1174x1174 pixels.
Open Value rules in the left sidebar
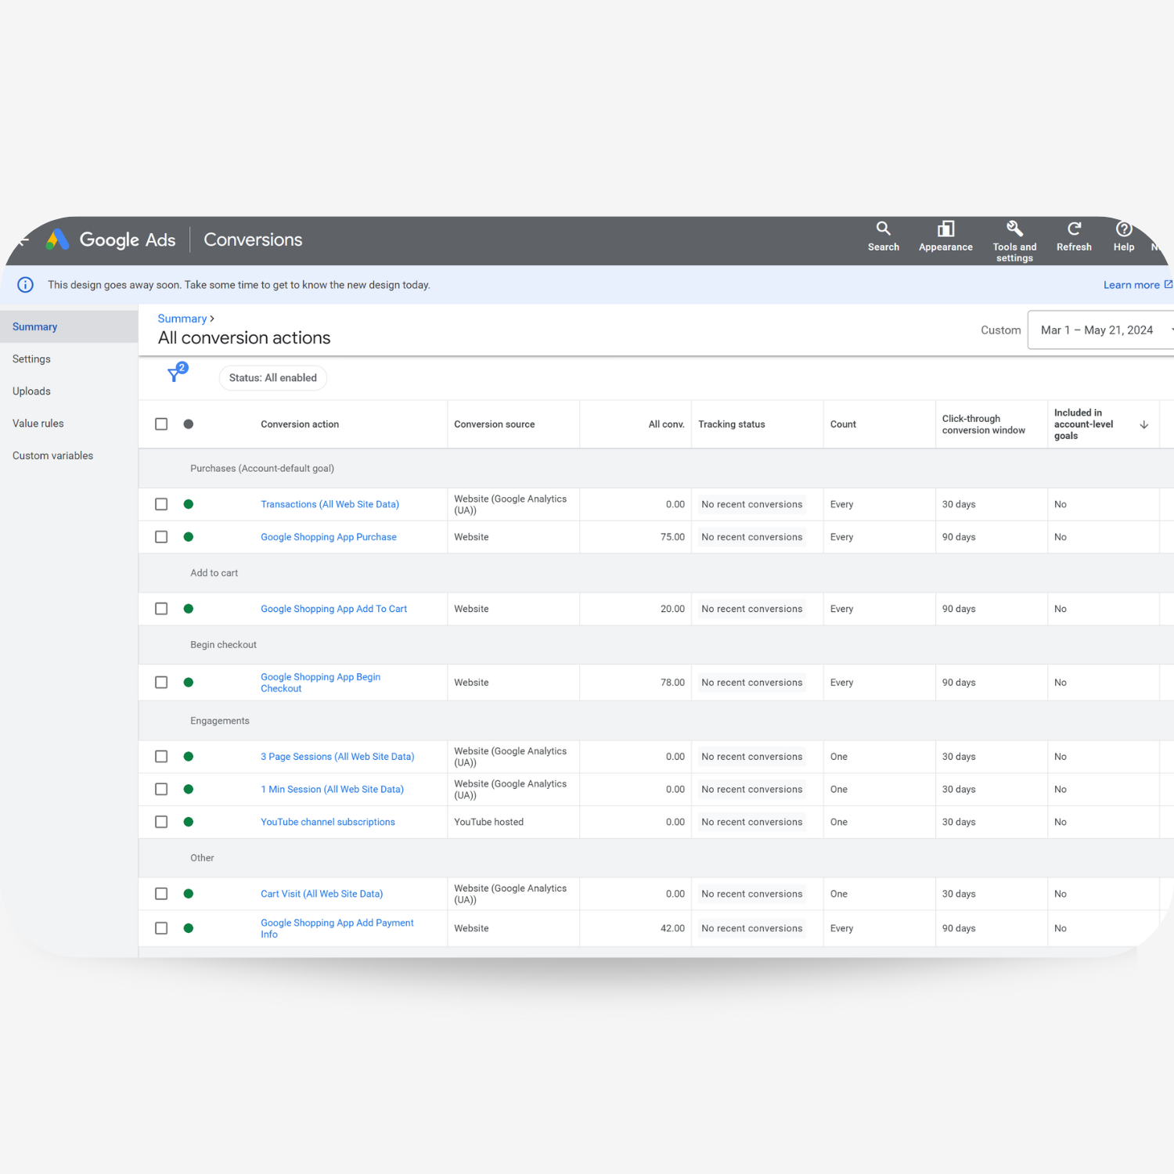point(69,423)
